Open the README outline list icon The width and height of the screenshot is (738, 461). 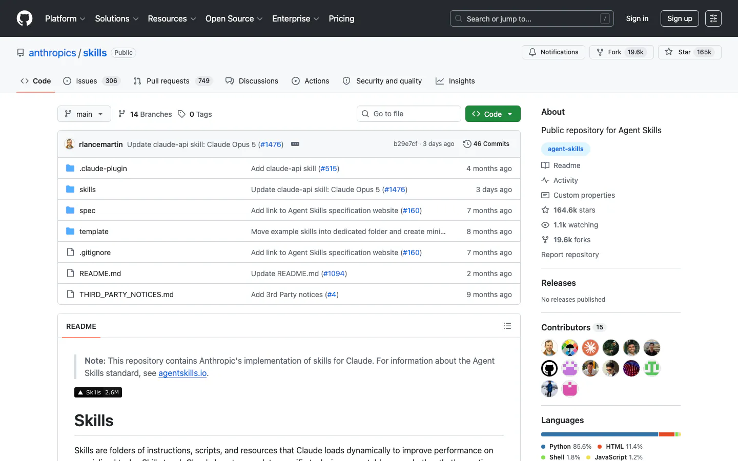507,326
